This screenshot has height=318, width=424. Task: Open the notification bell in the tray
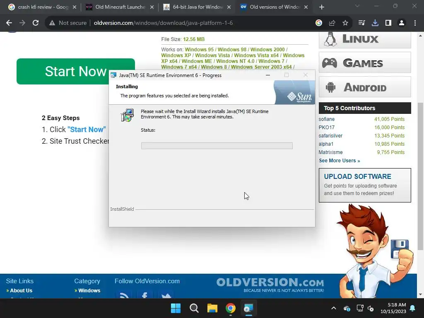(x=413, y=308)
